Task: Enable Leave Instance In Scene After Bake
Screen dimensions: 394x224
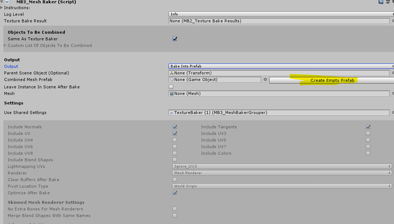Action: [x=171, y=87]
